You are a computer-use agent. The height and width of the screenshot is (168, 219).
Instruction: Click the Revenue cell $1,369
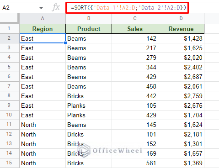(181, 163)
